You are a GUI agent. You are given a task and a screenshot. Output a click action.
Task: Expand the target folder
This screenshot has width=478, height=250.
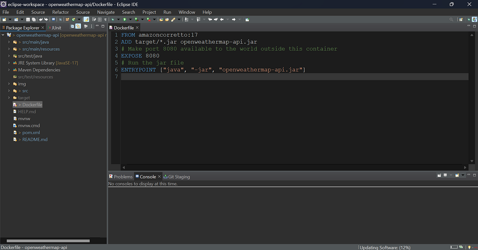[x=9, y=98]
